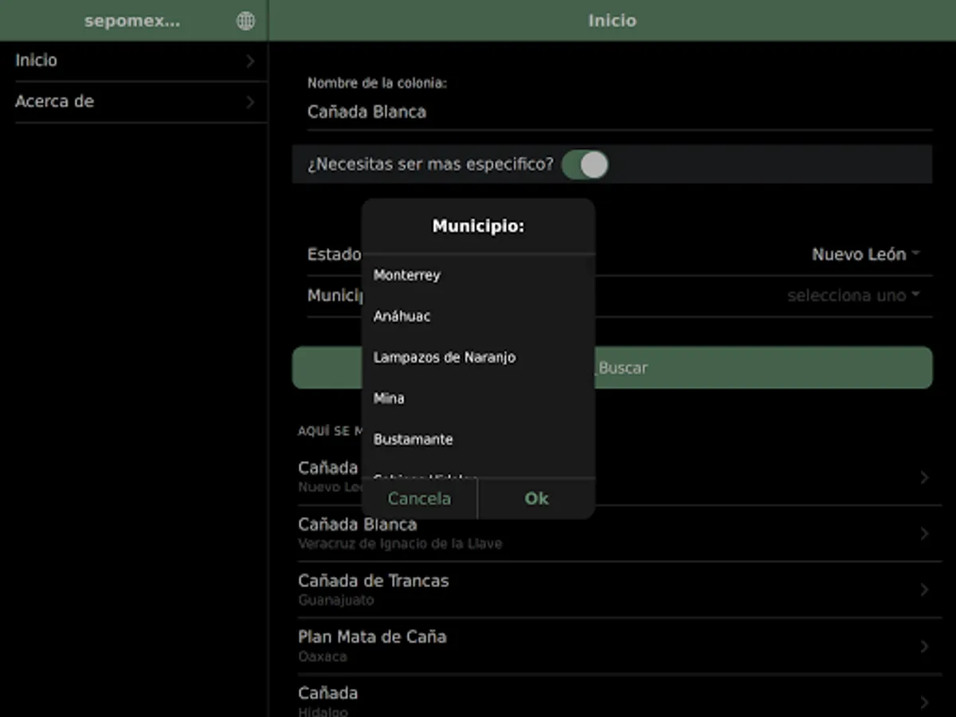
Task: Click the Nombre de la colonia input field
Action: tap(619, 112)
